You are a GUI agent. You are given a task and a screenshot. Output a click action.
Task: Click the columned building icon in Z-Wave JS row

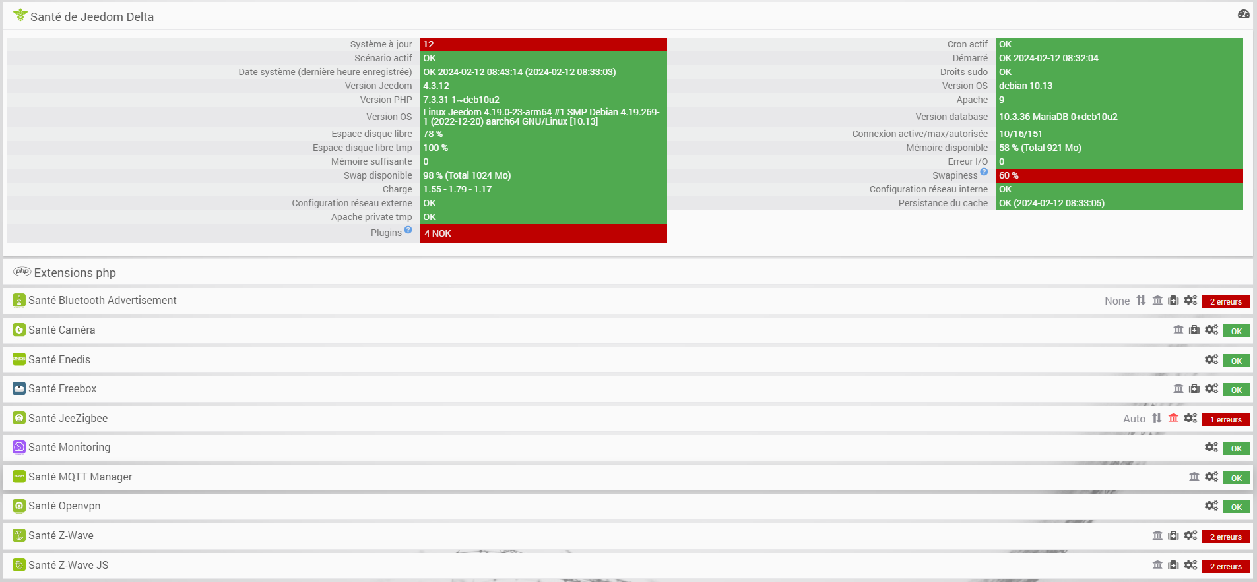pyautogui.click(x=1157, y=565)
